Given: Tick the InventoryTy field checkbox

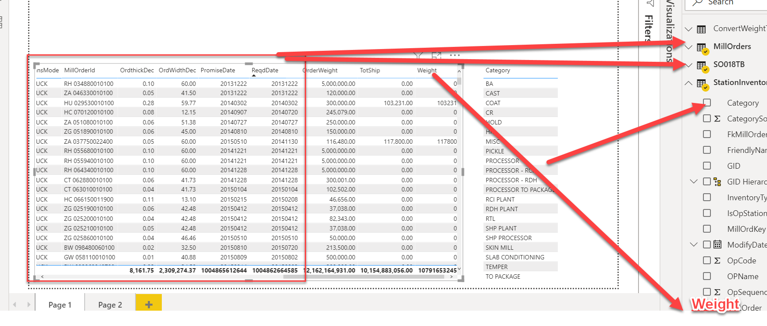Looking at the screenshot, I should click(x=707, y=197).
